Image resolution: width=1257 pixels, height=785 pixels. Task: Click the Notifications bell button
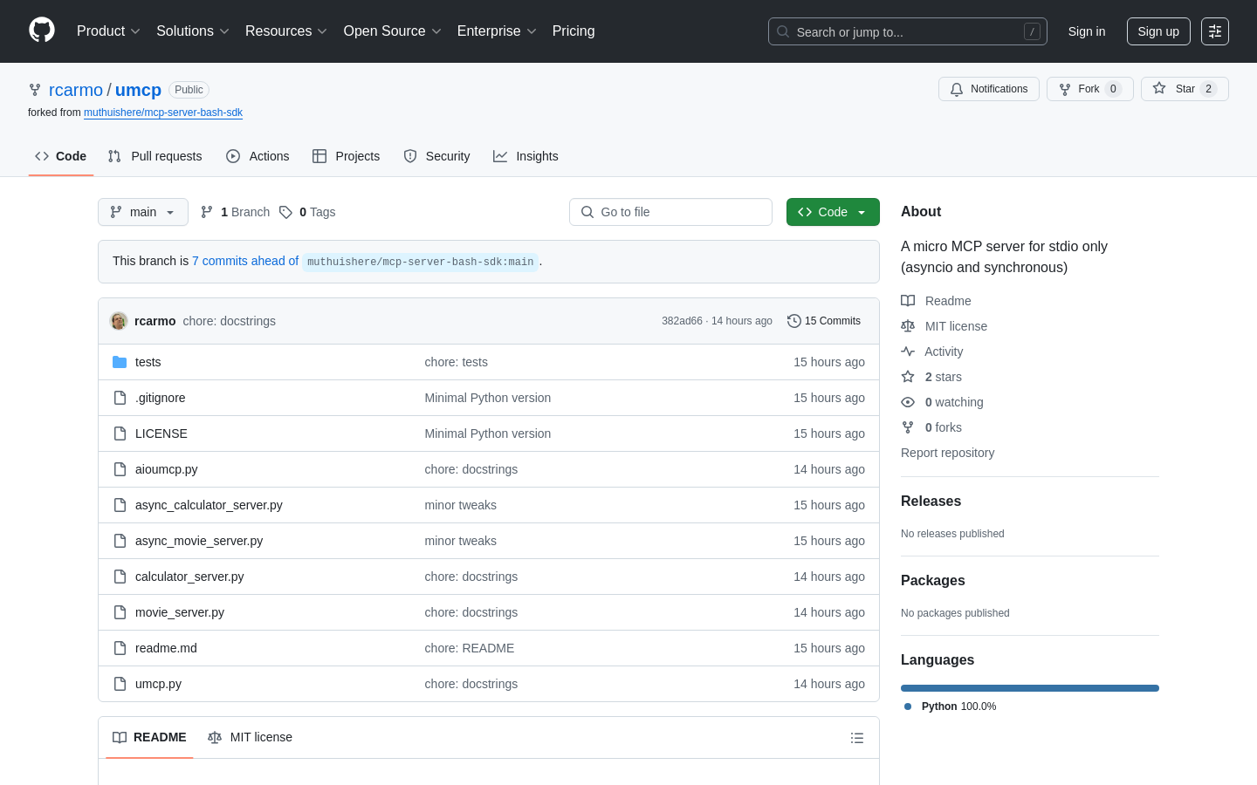(x=989, y=89)
